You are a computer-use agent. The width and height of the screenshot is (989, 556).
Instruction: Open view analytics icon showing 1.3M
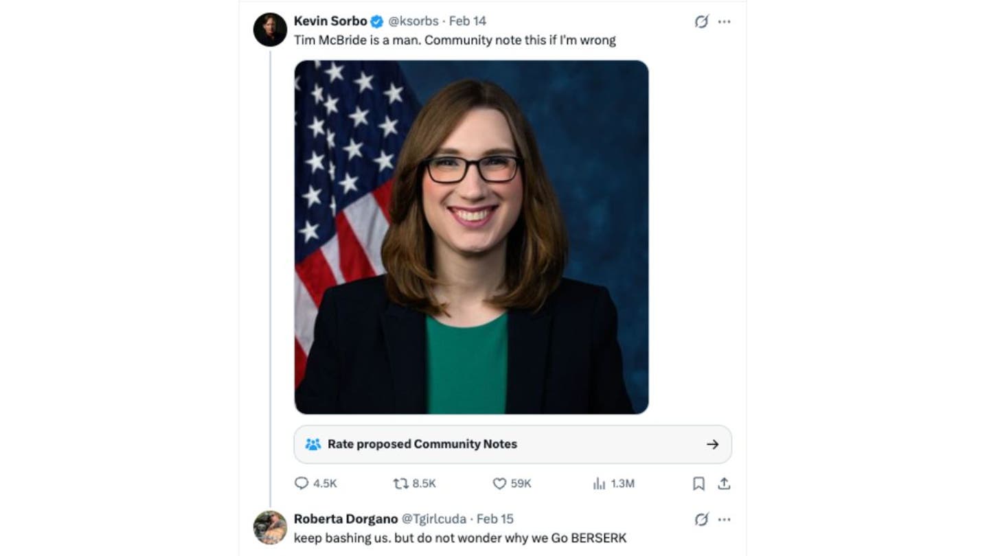pyautogui.click(x=599, y=483)
